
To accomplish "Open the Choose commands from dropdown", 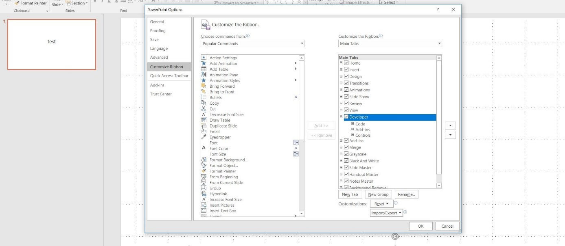I will tap(253, 43).
